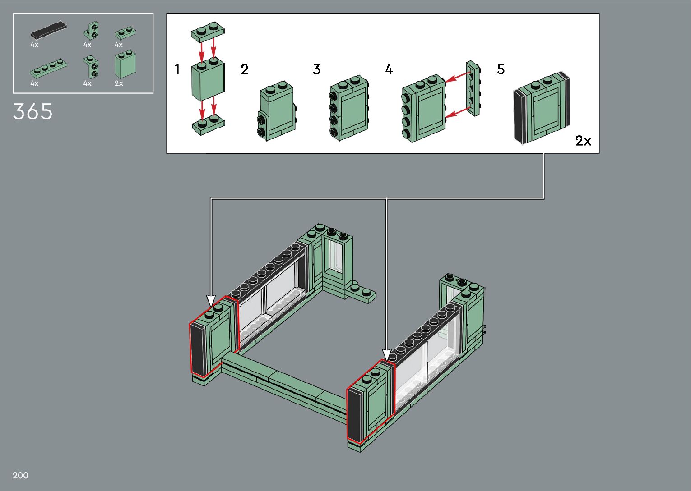Click the tall green brick labeled 2x
Viewport: 691px width, 491px height.
(x=125, y=64)
